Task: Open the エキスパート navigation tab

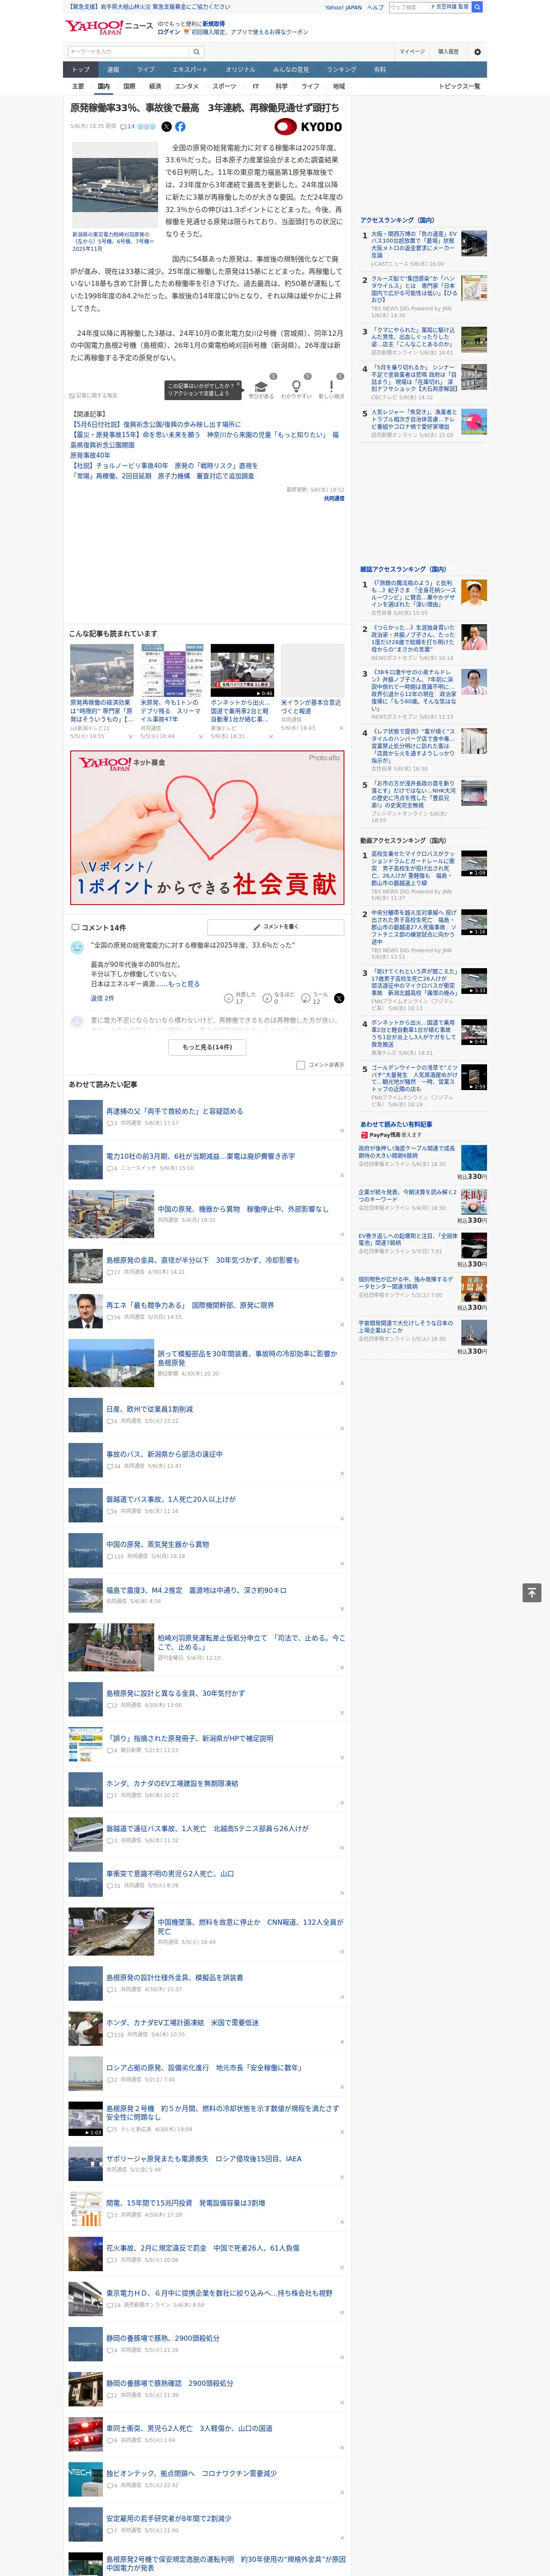Action: 190,70
